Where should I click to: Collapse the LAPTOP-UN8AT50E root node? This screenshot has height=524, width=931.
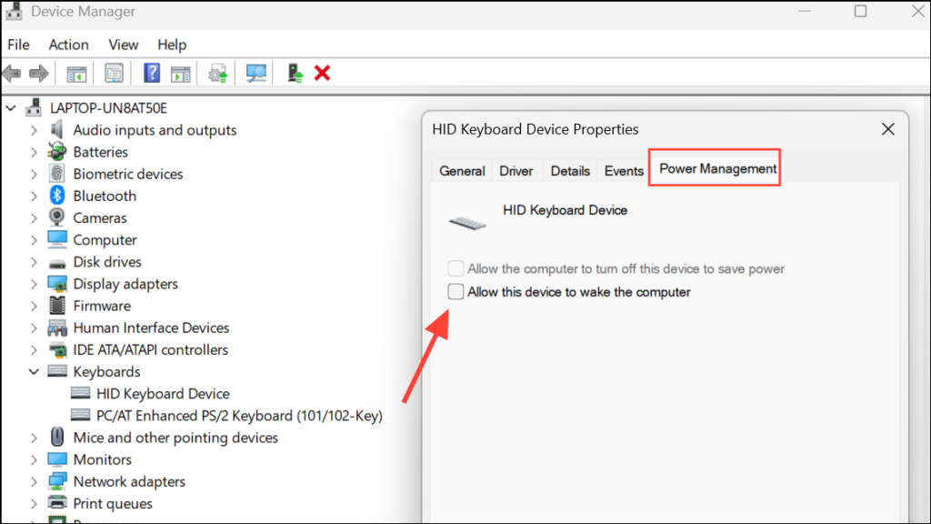(11, 108)
